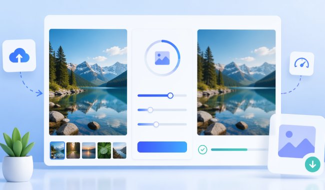Click the blue gradient action button
325x190 pixels.
[162, 147]
